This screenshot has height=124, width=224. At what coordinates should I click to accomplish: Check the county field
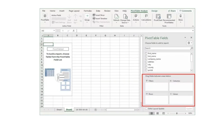pyautogui.click(x=146, y=67)
